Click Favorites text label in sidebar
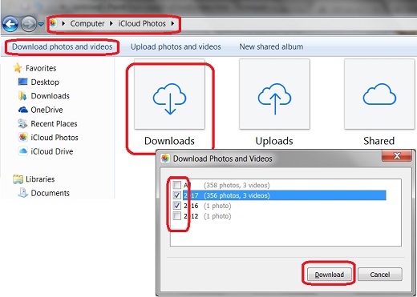Screen dimensions: 417x297 coord(41,68)
